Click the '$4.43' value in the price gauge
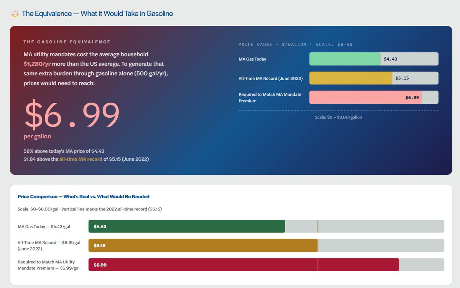 390,59
